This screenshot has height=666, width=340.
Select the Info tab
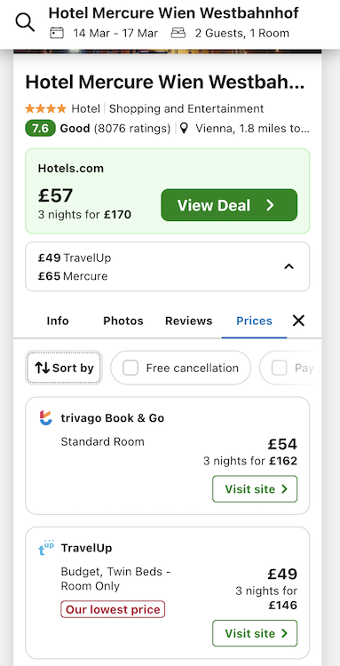tap(58, 321)
